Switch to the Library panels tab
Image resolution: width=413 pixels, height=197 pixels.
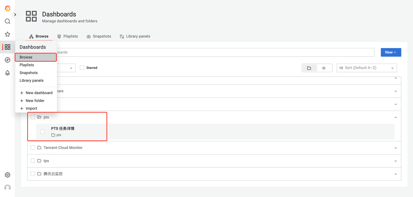[135, 36]
